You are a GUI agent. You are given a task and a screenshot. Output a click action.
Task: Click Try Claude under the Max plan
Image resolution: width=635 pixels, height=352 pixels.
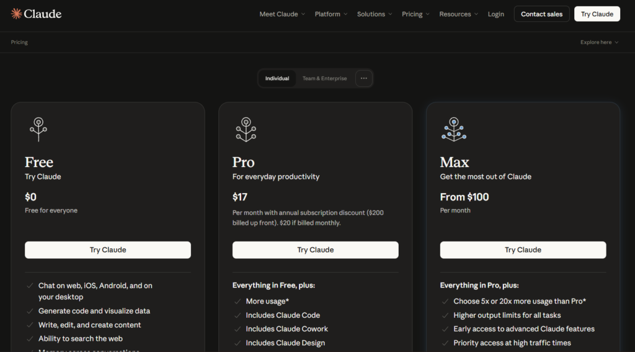pos(523,250)
